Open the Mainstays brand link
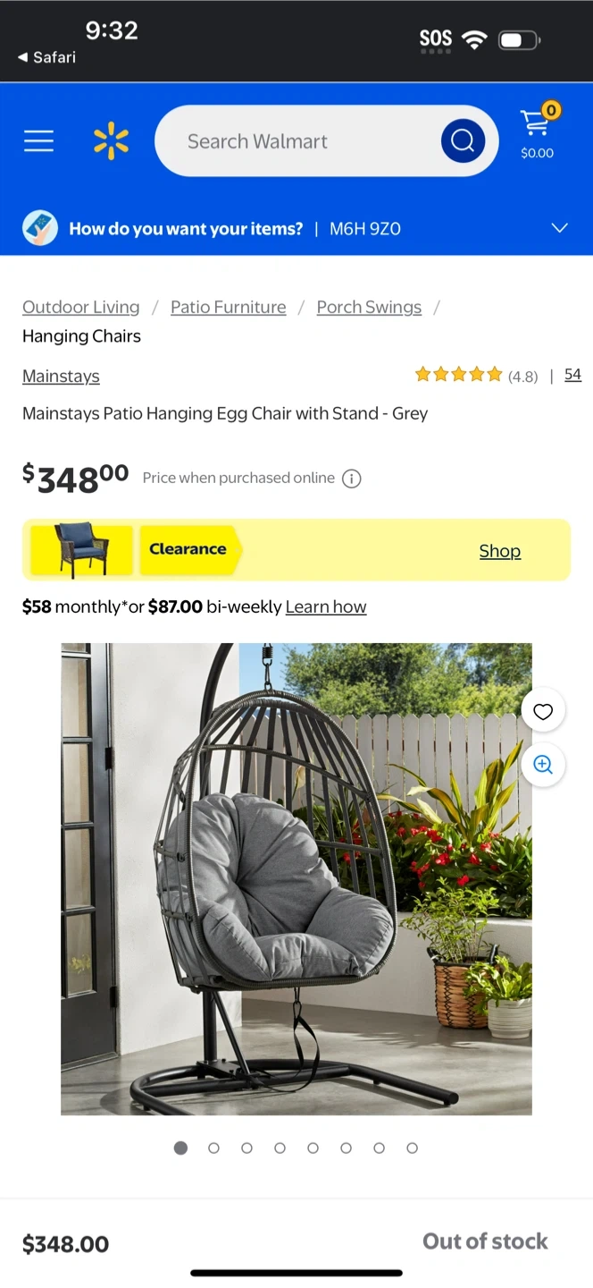This screenshot has width=593, height=1288. pyautogui.click(x=61, y=377)
